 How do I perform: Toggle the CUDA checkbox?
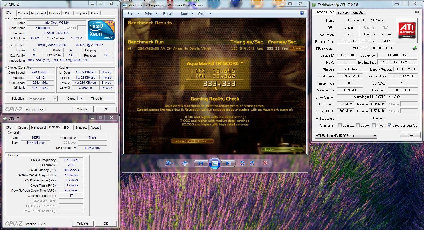(358, 125)
